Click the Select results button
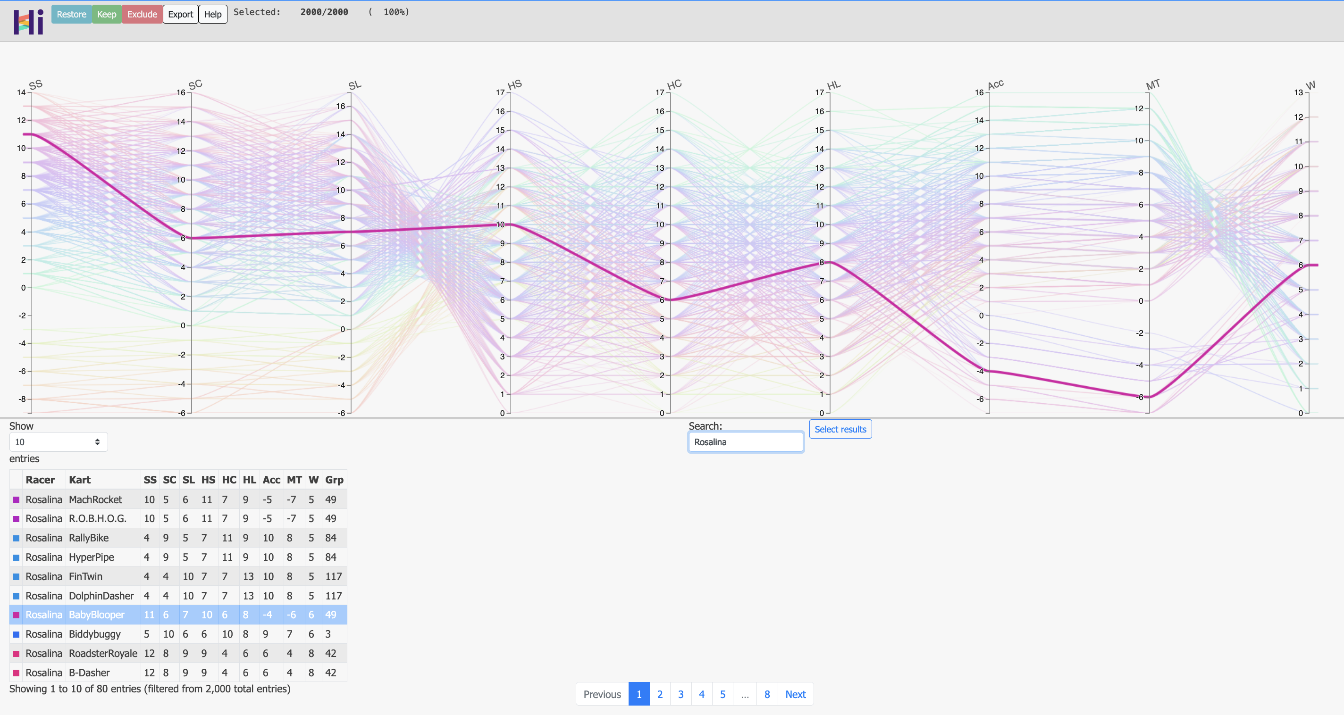The image size is (1344, 715). (x=840, y=429)
